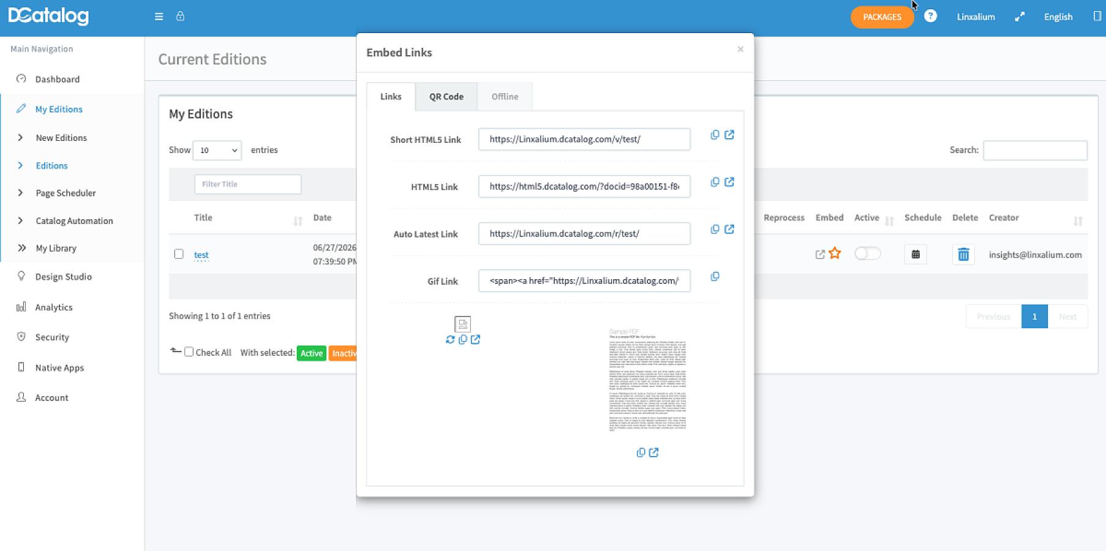Click the Previous pagination button
Viewport: 1106px width, 551px height.
coord(993,317)
